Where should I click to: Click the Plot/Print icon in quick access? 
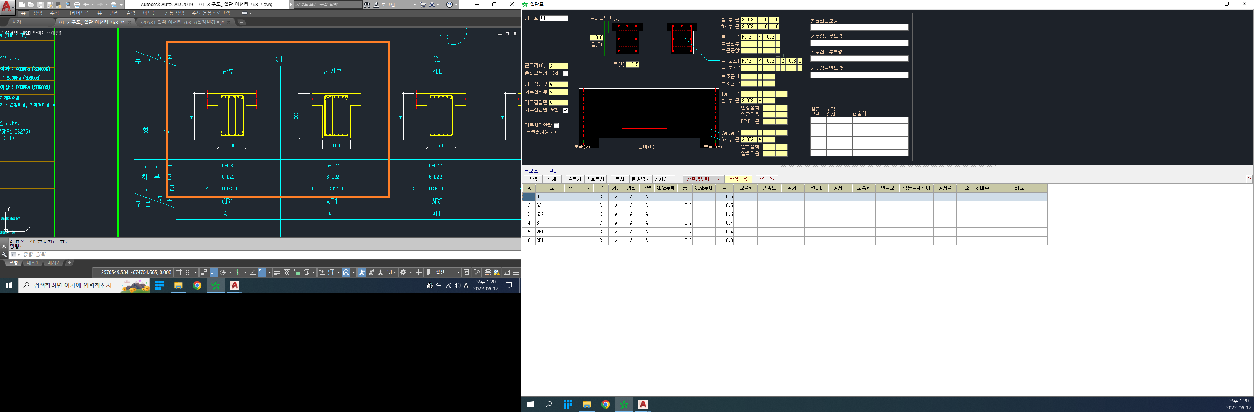tap(77, 4)
